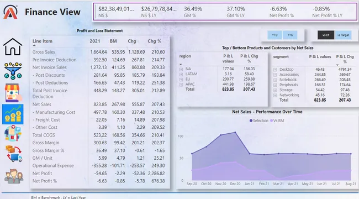
Task: Select the vs Target comparison button
Action: pyautogui.click(x=343, y=35)
